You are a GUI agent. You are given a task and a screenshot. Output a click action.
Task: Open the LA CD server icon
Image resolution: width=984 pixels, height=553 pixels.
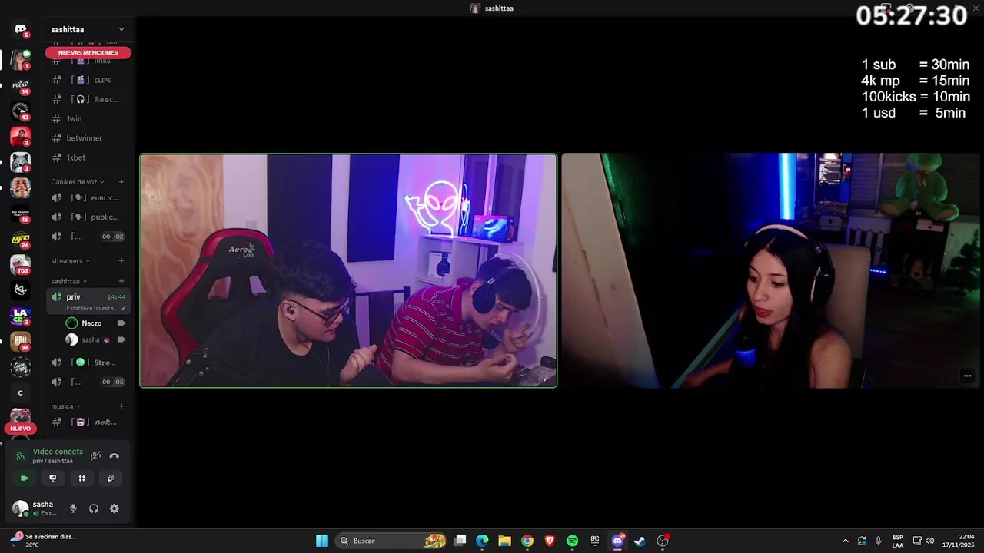coord(20,316)
